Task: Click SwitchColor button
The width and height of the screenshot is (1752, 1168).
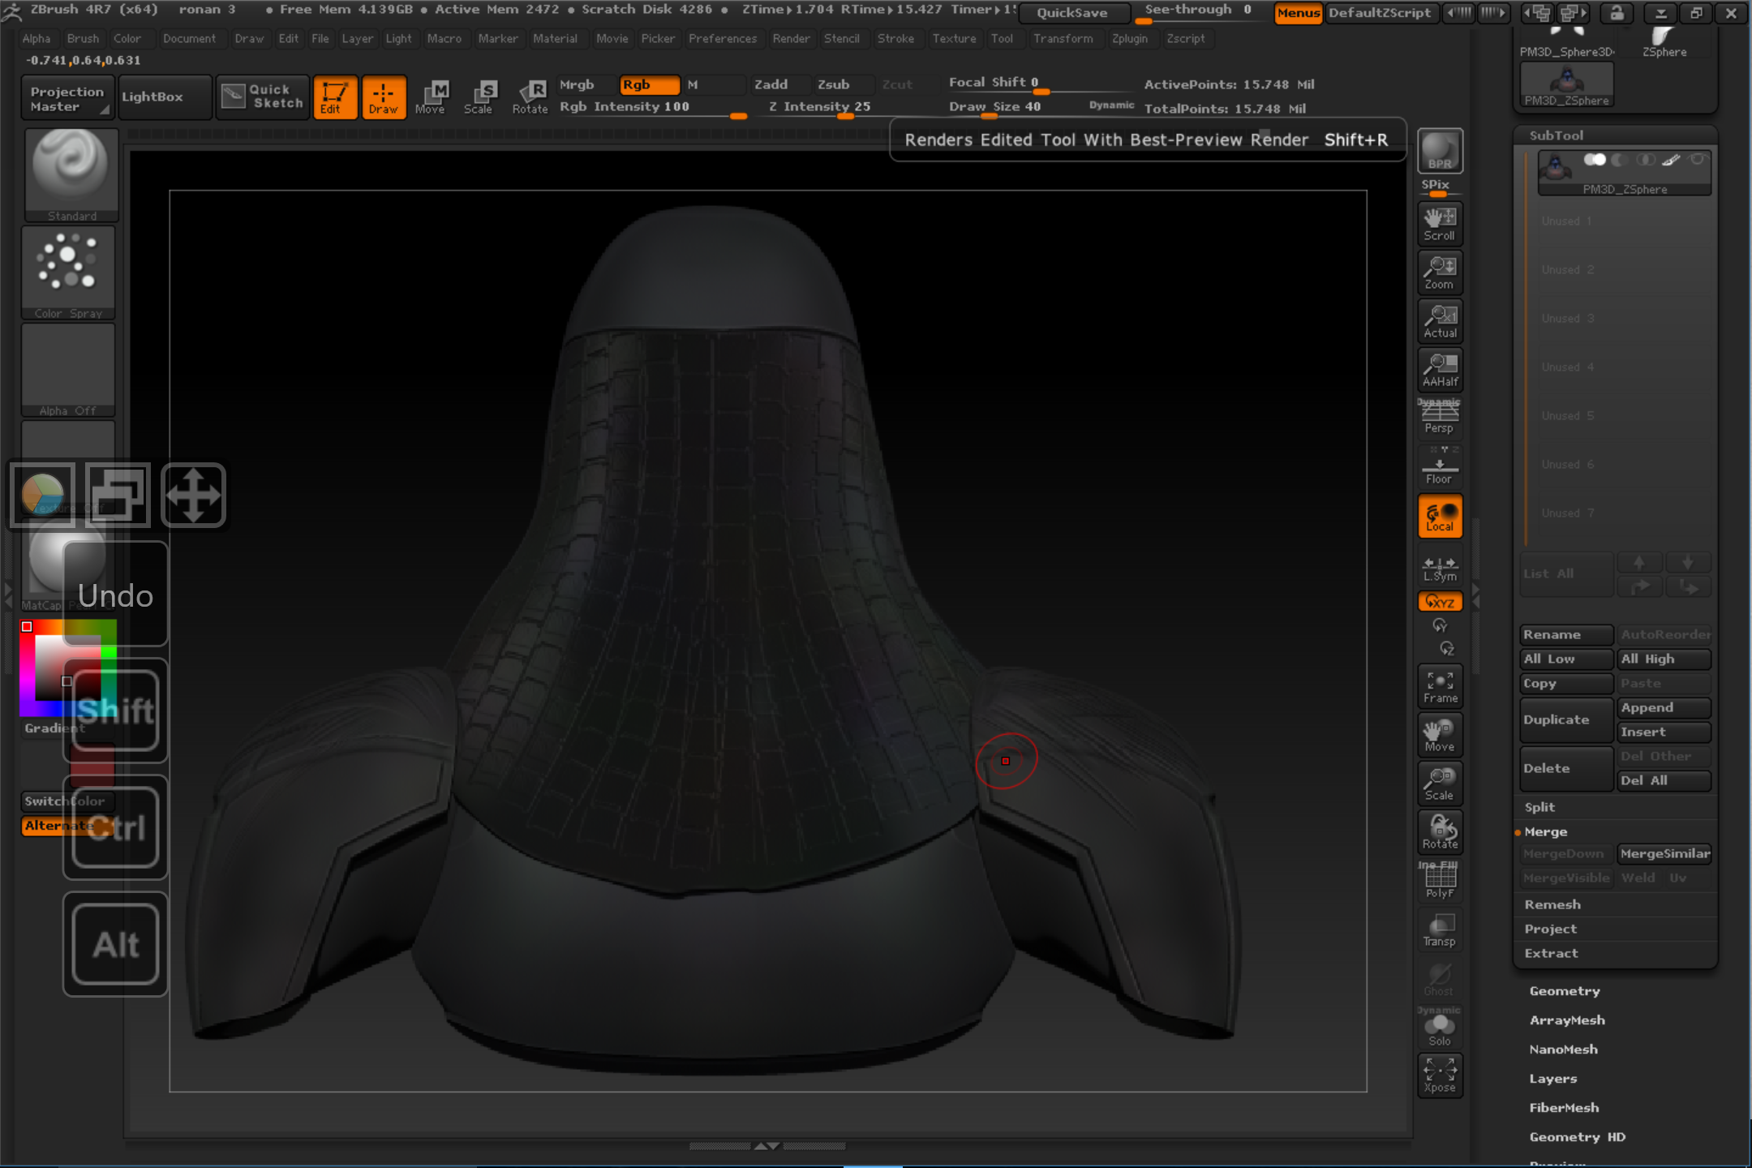Action: click(68, 801)
